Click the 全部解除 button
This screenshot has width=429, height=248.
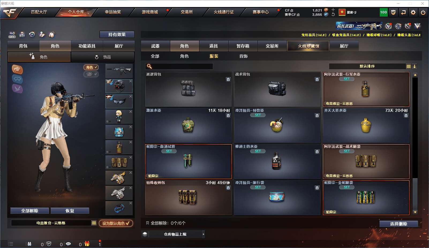(30, 211)
